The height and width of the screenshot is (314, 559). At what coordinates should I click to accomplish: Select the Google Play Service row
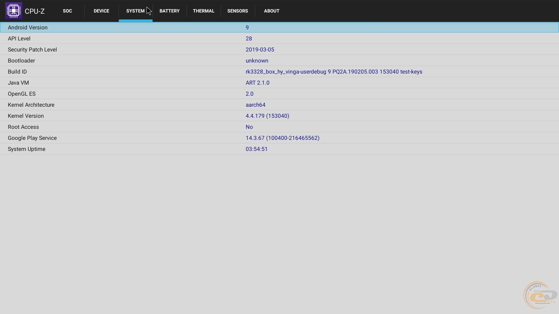32,138
